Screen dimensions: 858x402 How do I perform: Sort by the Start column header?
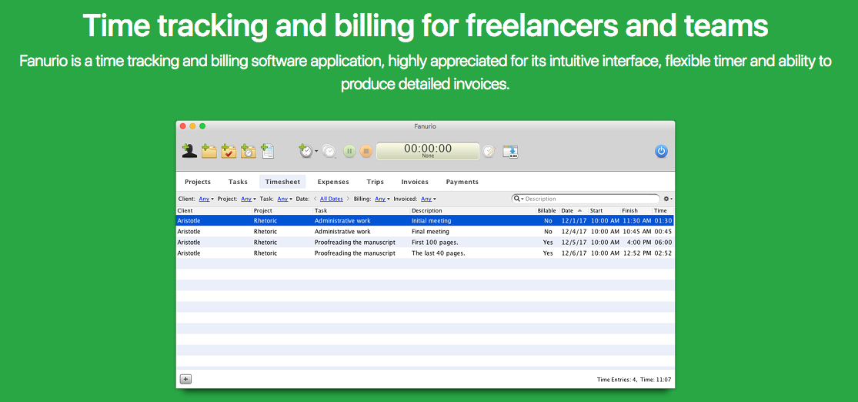[604, 210]
